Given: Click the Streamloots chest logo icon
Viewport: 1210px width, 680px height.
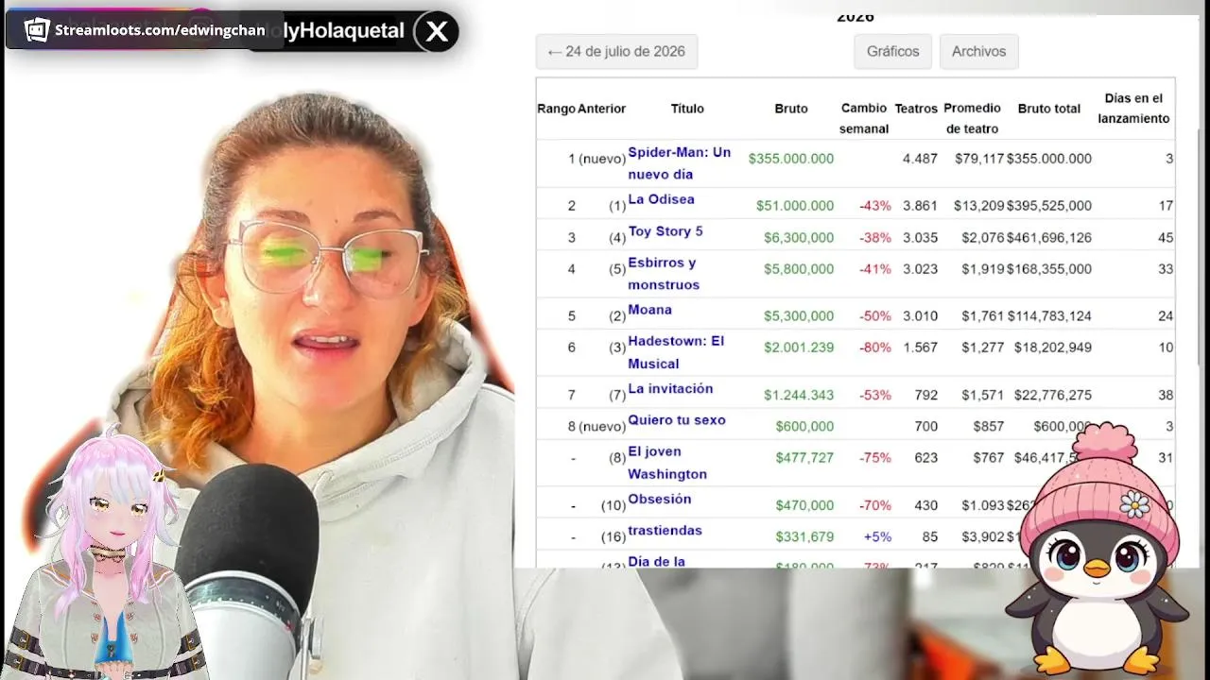Looking at the screenshot, I should click(x=37, y=30).
